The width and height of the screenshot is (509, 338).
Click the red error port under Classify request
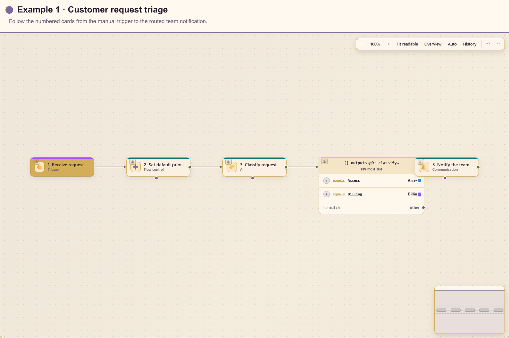253,178
